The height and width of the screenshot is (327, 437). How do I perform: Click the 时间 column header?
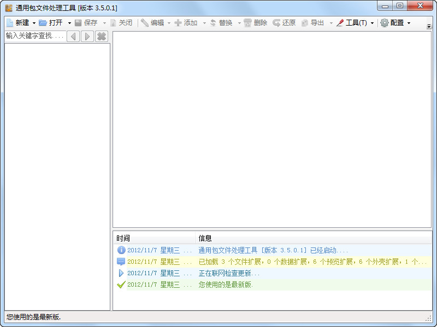(154, 238)
